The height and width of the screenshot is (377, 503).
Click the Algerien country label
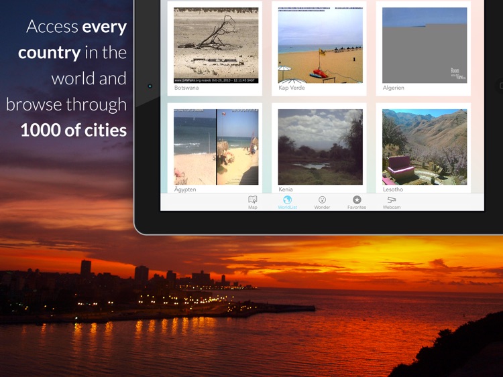(393, 88)
